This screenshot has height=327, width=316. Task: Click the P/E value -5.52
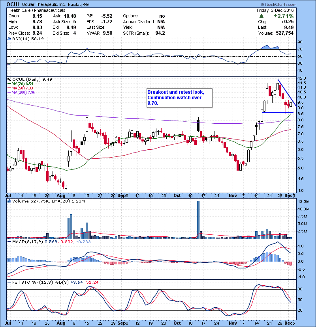click(x=107, y=16)
